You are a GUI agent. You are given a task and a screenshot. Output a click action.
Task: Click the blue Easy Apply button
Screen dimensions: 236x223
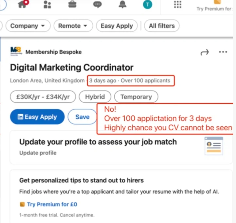[x=37, y=117]
